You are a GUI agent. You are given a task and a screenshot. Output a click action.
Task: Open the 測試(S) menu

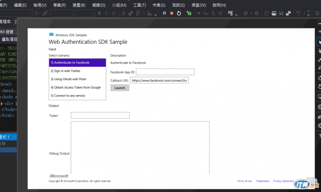178,5
